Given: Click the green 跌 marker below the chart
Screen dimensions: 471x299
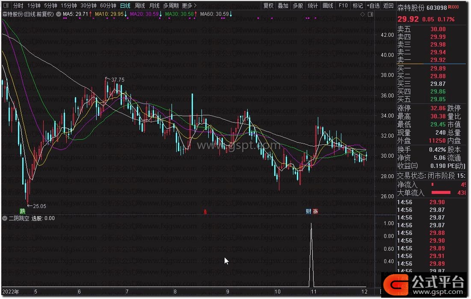Looking at the screenshot, I should point(23,211).
